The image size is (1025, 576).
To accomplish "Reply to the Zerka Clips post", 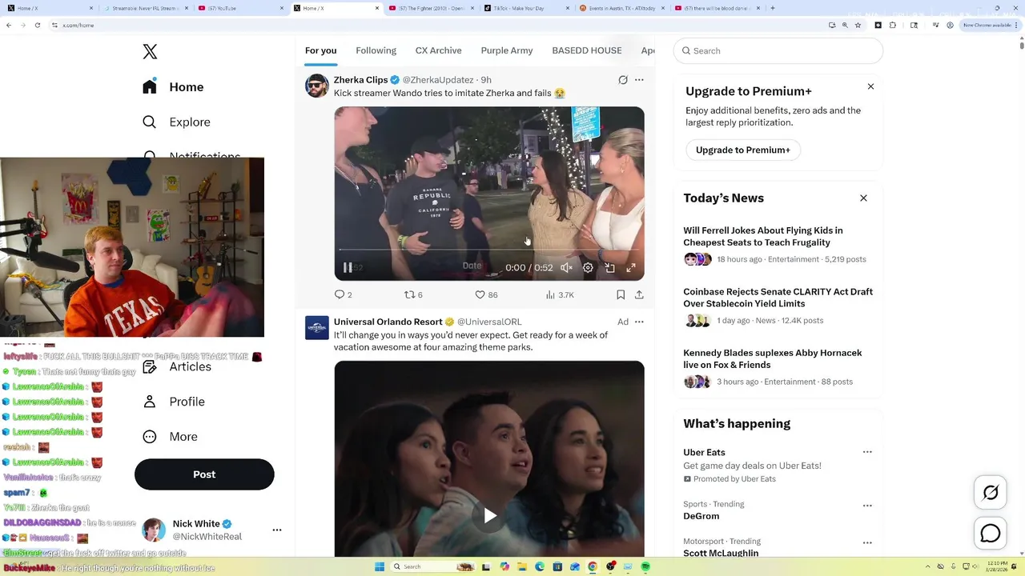I will point(344,294).
